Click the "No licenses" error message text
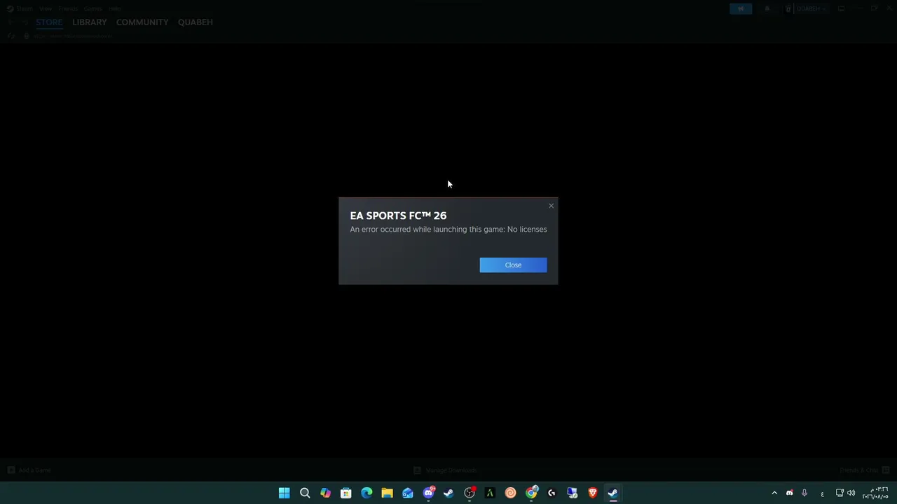This screenshot has height=504, width=897. click(x=527, y=230)
